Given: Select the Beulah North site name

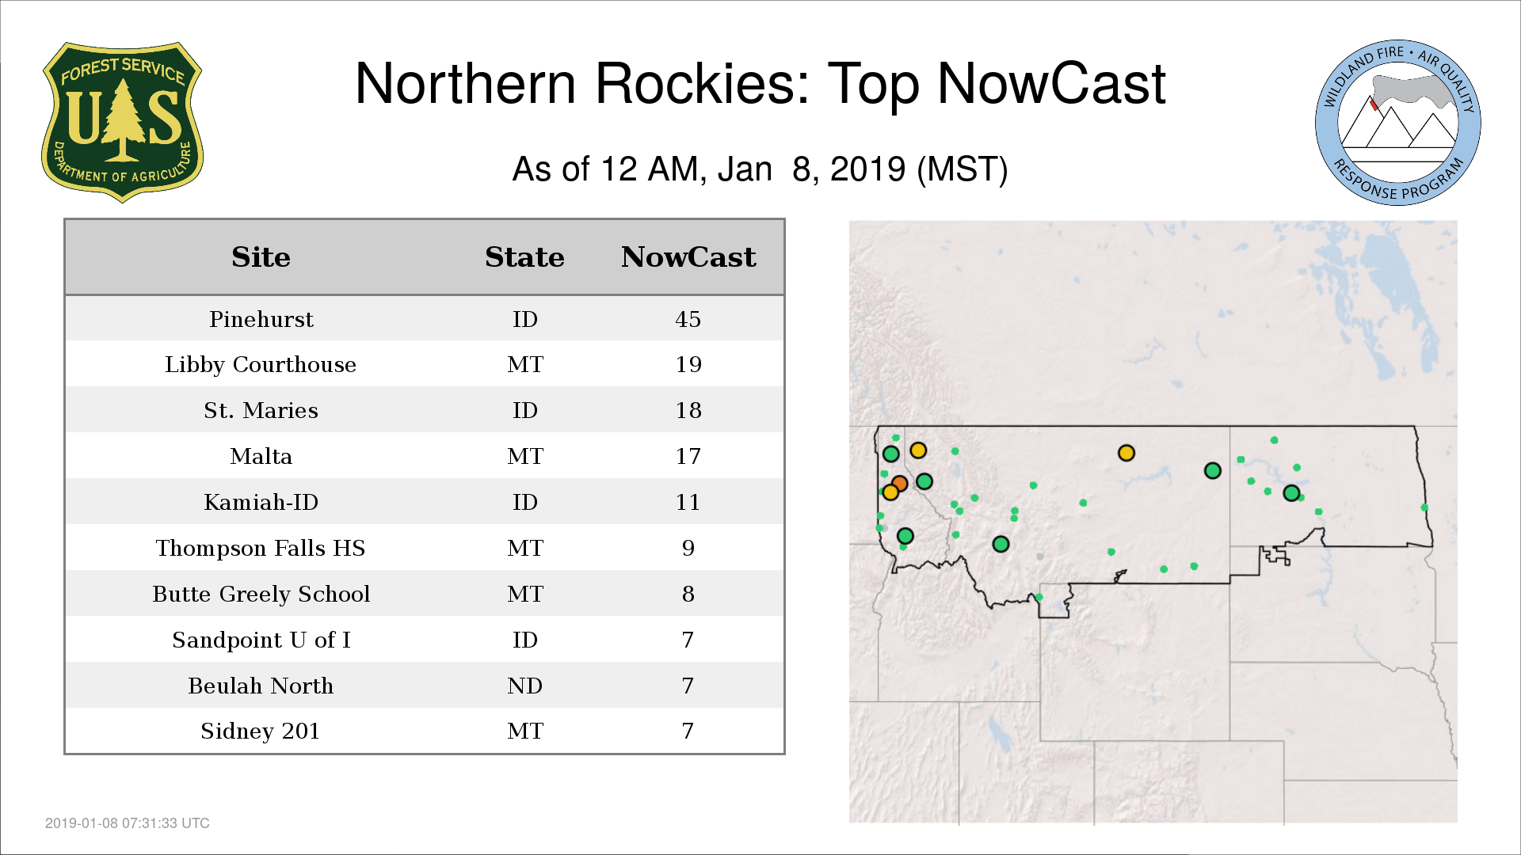Looking at the screenshot, I should click(x=261, y=686).
